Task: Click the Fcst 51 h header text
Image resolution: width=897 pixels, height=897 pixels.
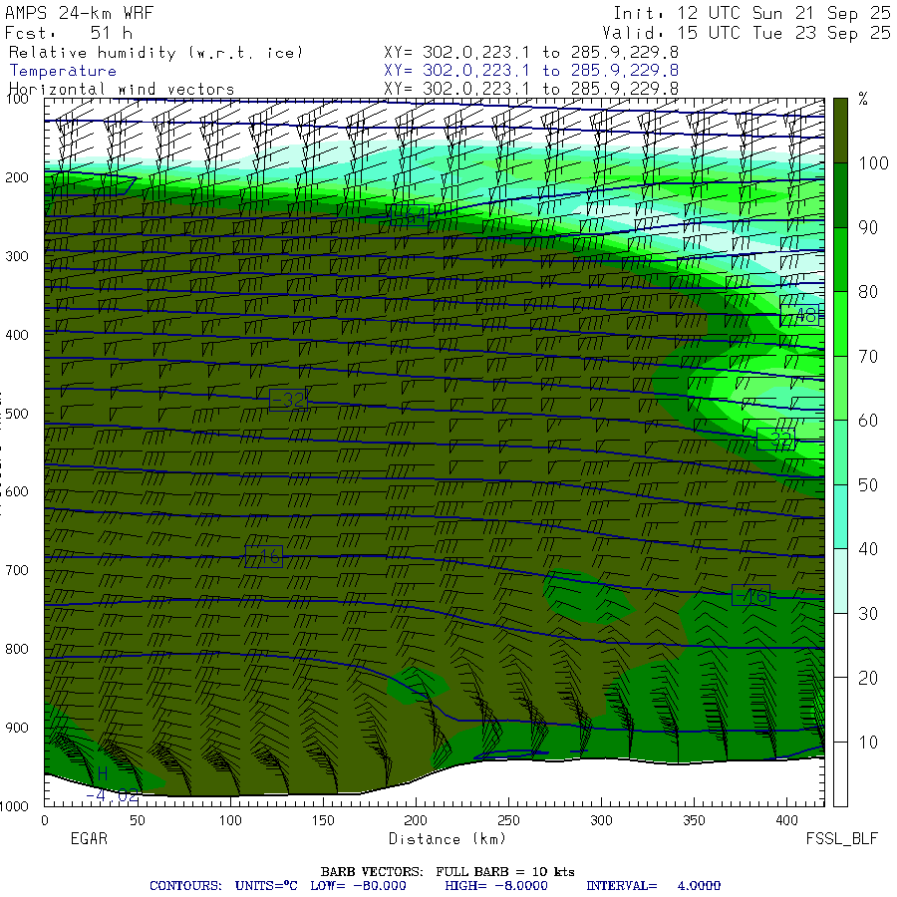Action: click(x=69, y=33)
